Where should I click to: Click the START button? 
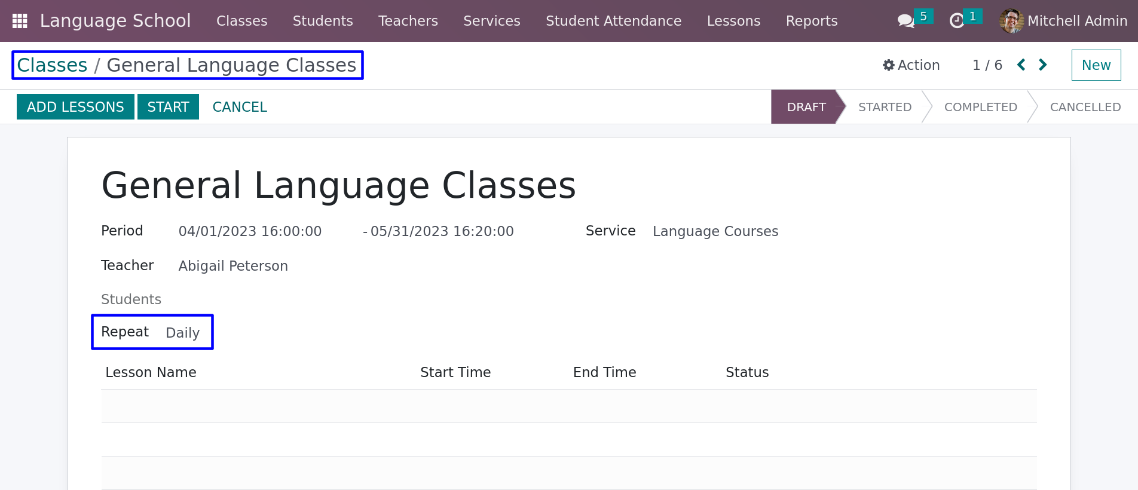click(168, 107)
